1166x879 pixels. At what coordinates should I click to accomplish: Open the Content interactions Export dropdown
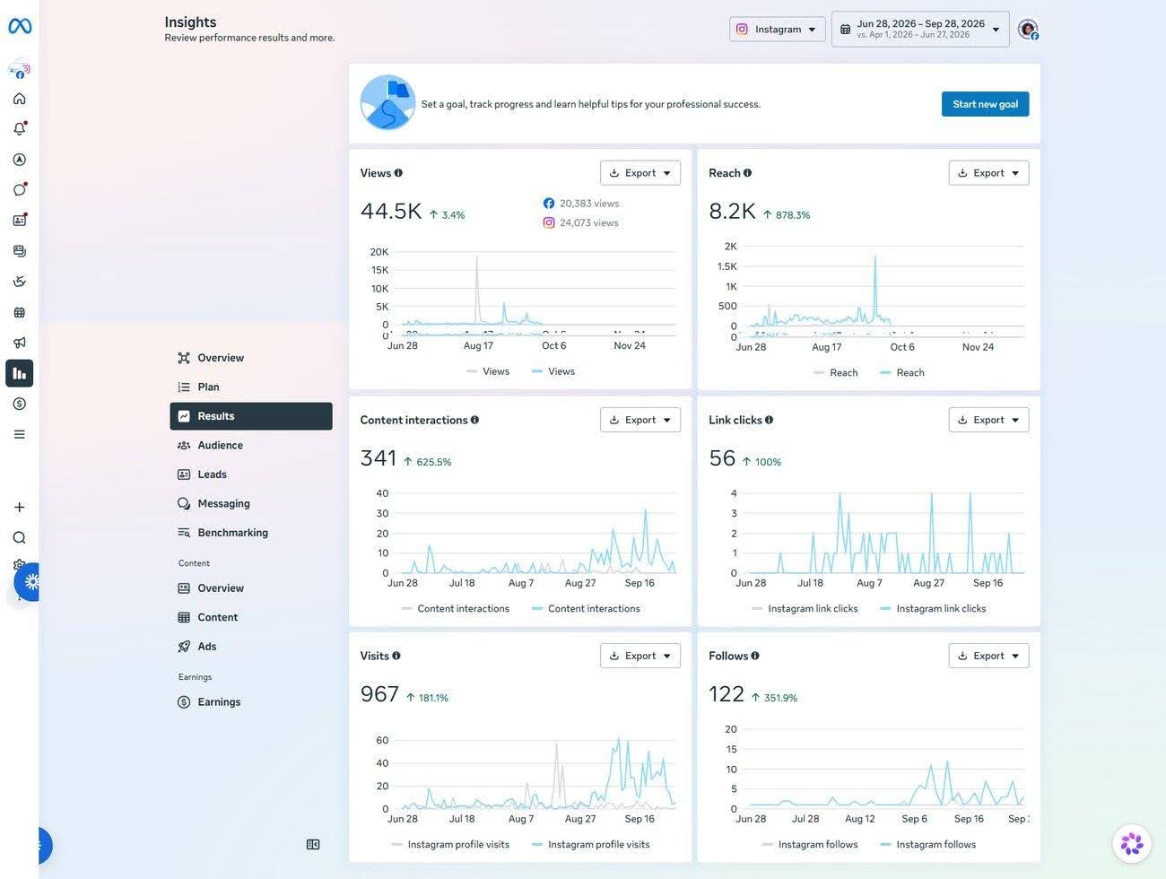coord(640,420)
